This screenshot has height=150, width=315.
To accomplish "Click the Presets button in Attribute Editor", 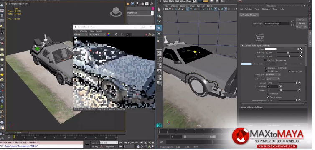I will (301, 23).
